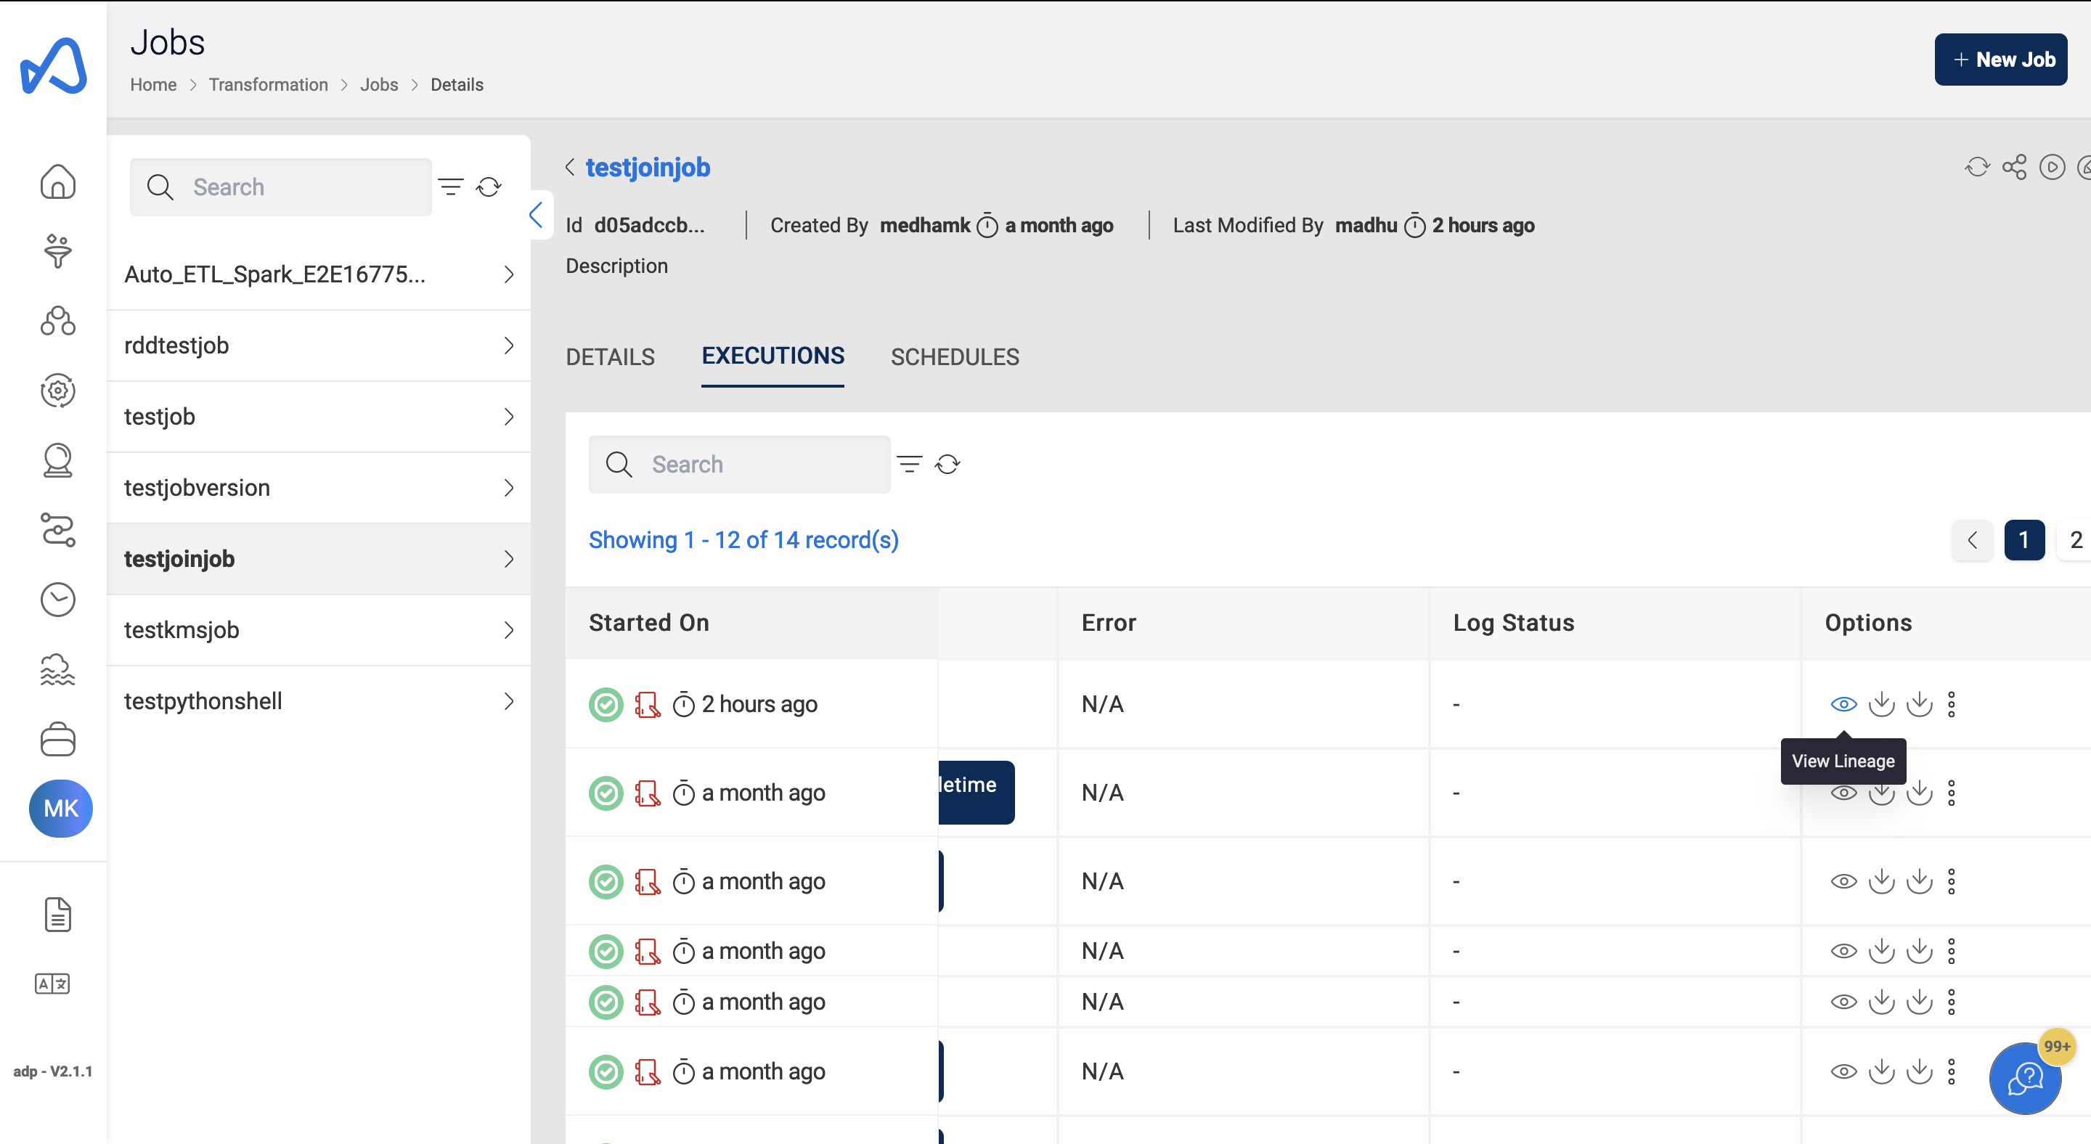Click the View Lineage icon for first execution
Image resolution: width=2091 pixels, height=1144 pixels.
[x=1844, y=704]
